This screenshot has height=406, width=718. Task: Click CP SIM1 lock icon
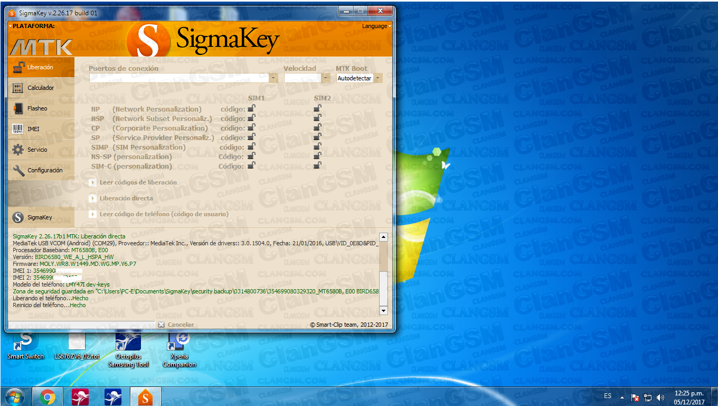(252, 128)
